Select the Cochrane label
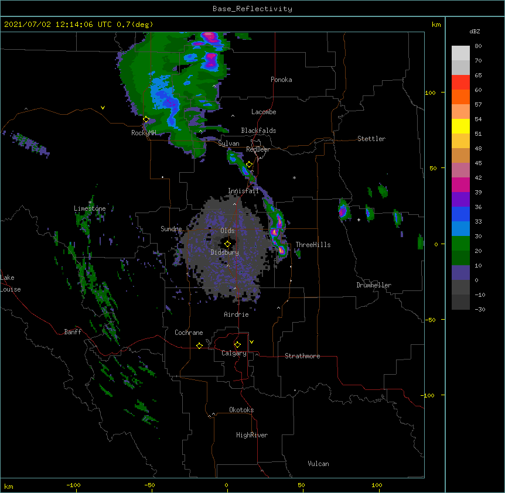This screenshot has width=505, height=493. 189,333
